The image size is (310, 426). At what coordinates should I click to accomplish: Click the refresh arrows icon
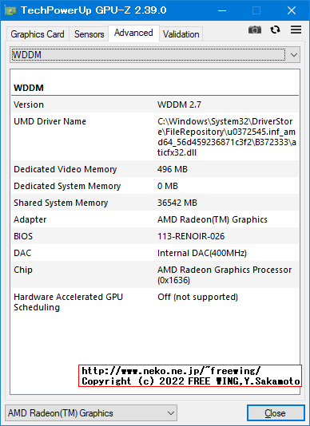[x=275, y=30]
